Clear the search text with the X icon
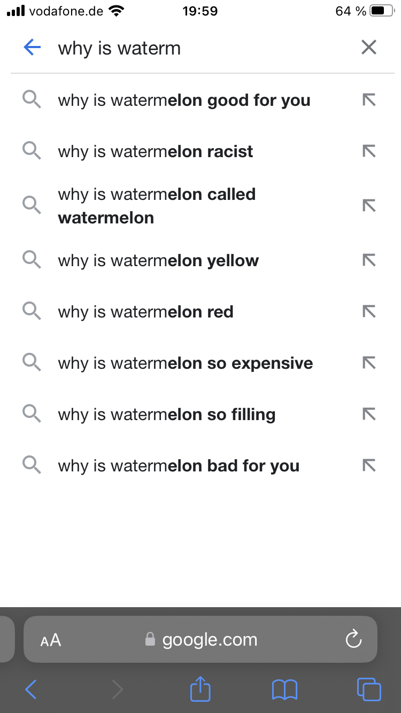This screenshot has width=401, height=713. (x=369, y=48)
